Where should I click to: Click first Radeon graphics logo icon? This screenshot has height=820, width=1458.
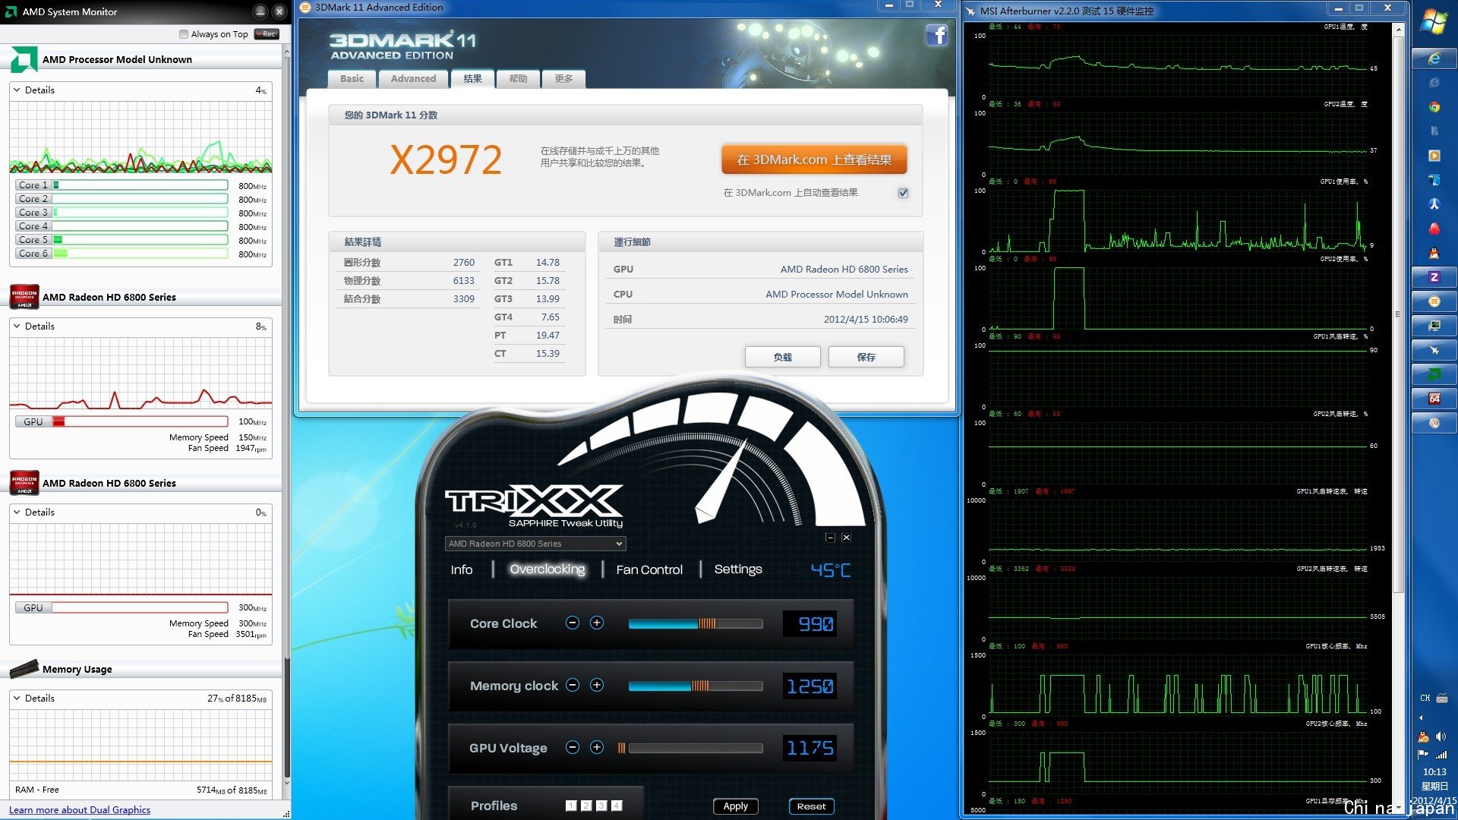coord(24,297)
